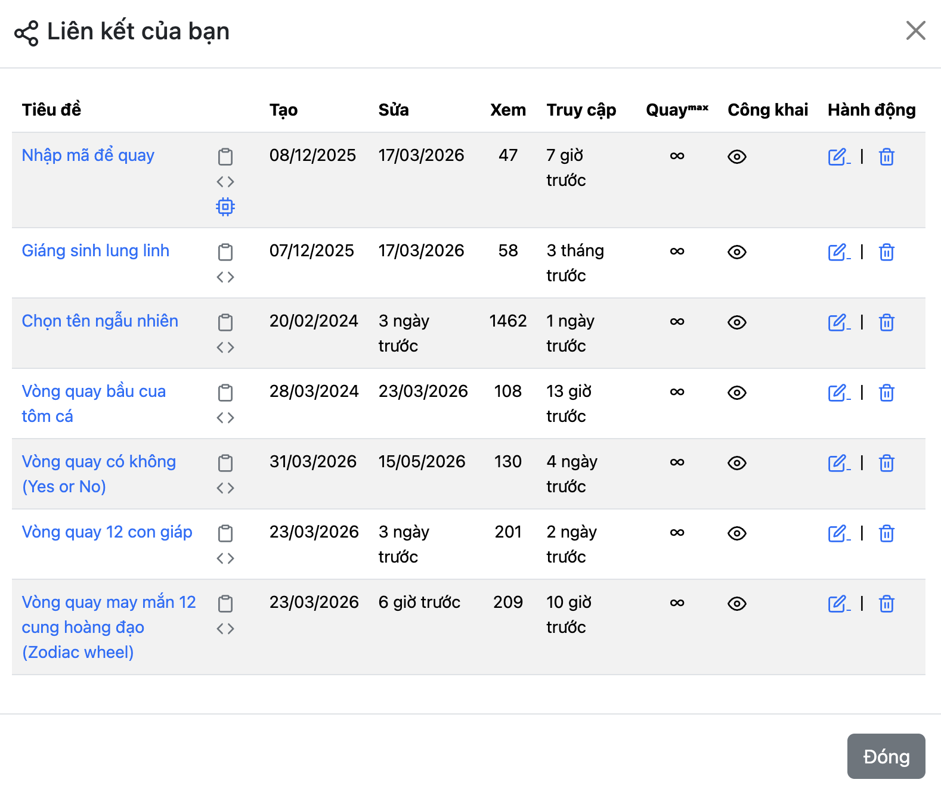This screenshot has width=941, height=795.
Task: Click the created date '20/02/2024'
Action: (314, 321)
